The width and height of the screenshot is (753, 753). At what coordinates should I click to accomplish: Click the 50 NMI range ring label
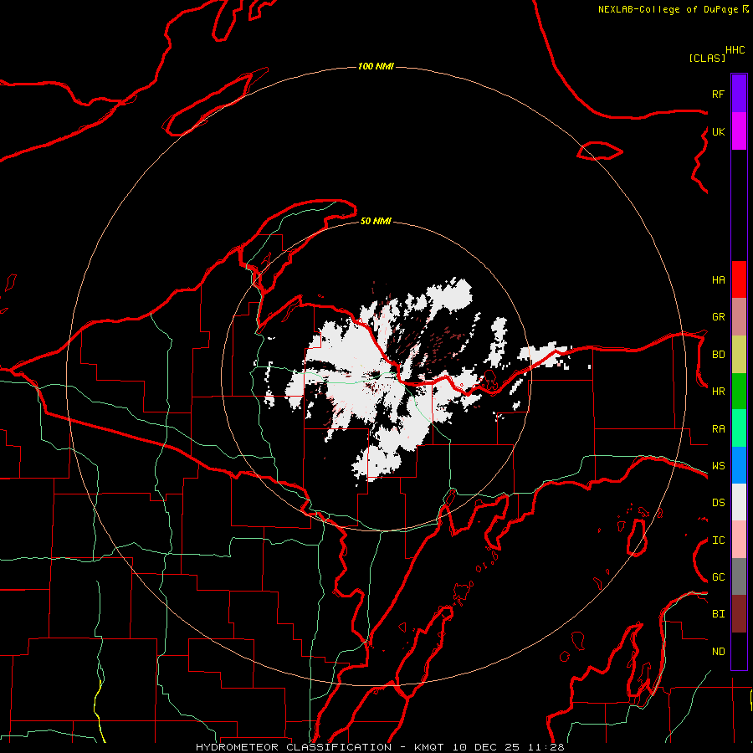point(376,221)
